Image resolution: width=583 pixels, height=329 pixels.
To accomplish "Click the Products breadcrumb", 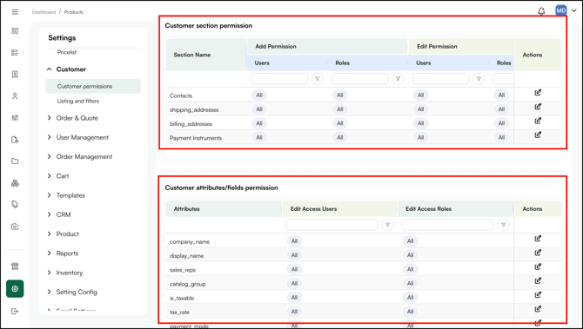I will pos(74,12).
